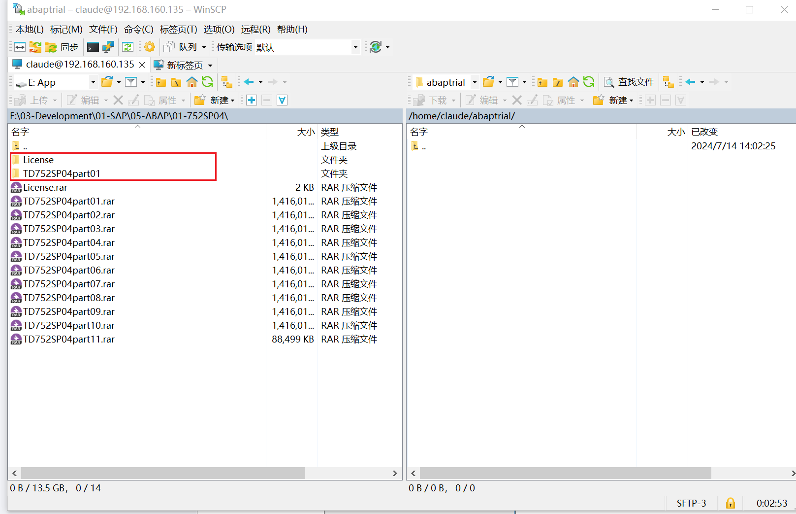Go to local home directory icon
The width and height of the screenshot is (796, 514).
point(192,82)
